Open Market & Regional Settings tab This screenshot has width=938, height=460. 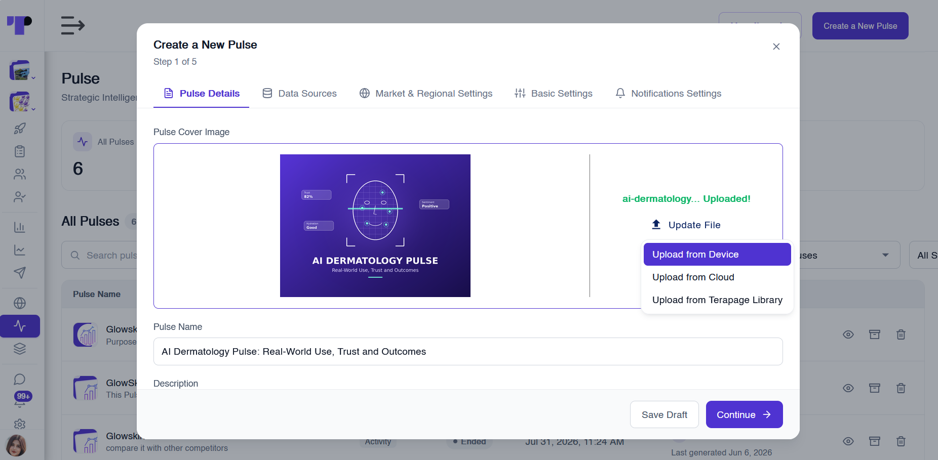click(x=426, y=94)
